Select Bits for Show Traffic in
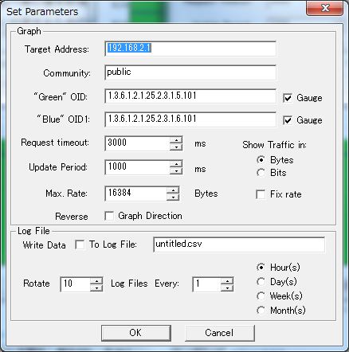349x352 pixels. [x=261, y=173]
